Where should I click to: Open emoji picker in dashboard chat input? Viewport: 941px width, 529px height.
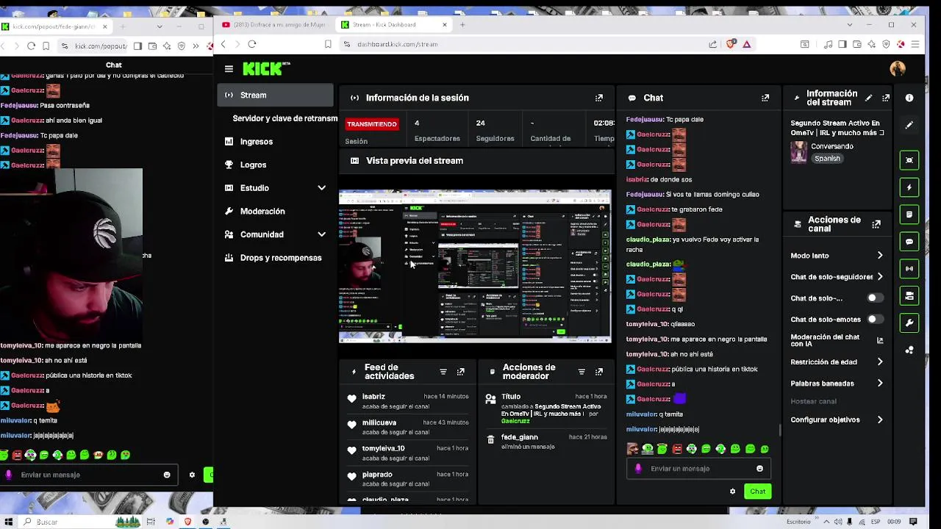coord(759,469)
